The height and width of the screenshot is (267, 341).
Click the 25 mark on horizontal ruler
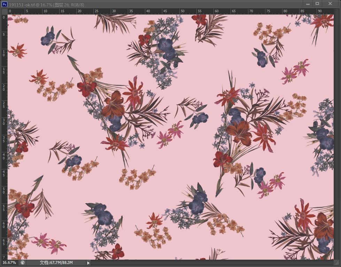[x=96, y=11]
